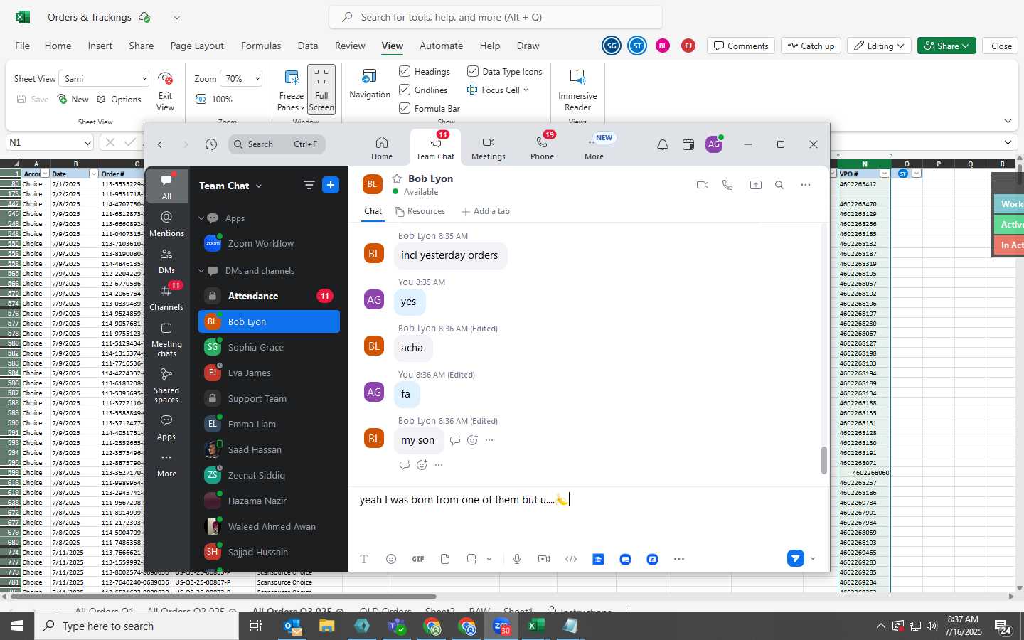Record an audio message with the microphone icon
Screen dimensions: 1024x640
pyautogui.click(x=517, y=559)
